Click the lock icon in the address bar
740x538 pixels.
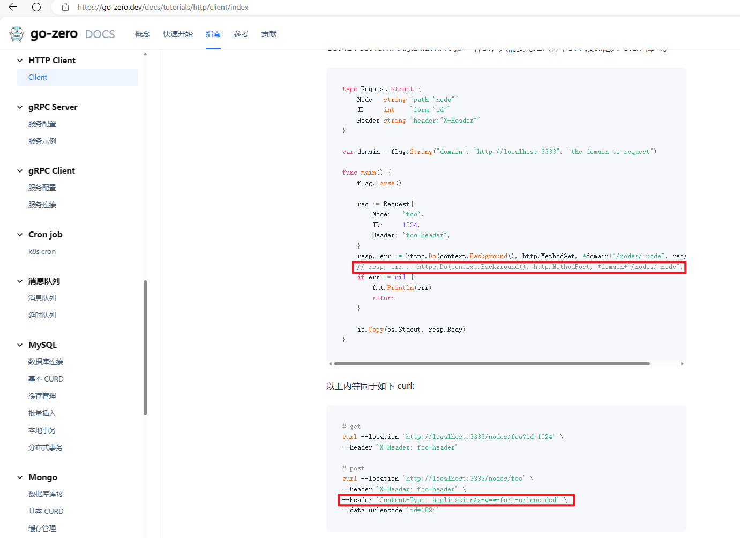click(65, 7)
